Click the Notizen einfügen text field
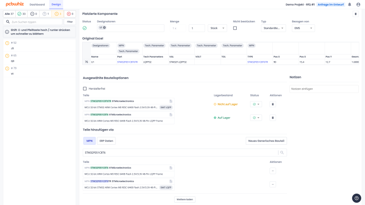 point(324,89)
